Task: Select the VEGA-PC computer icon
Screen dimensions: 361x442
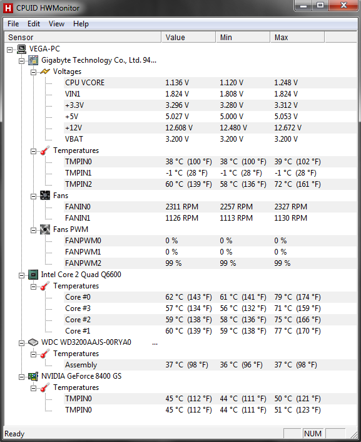Action: 22,49
